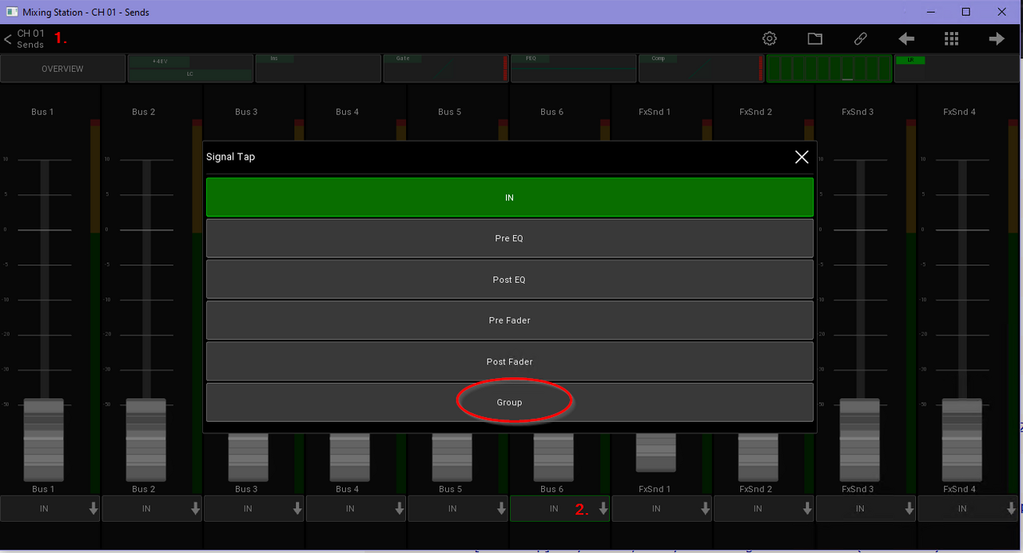1023x553 pixels.
Task: Expand the FxSnd 3 tap point dropdown
Action: click(x=866, y=508)
